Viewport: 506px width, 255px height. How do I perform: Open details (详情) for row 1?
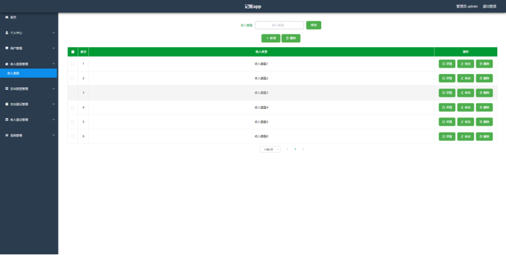447,64
